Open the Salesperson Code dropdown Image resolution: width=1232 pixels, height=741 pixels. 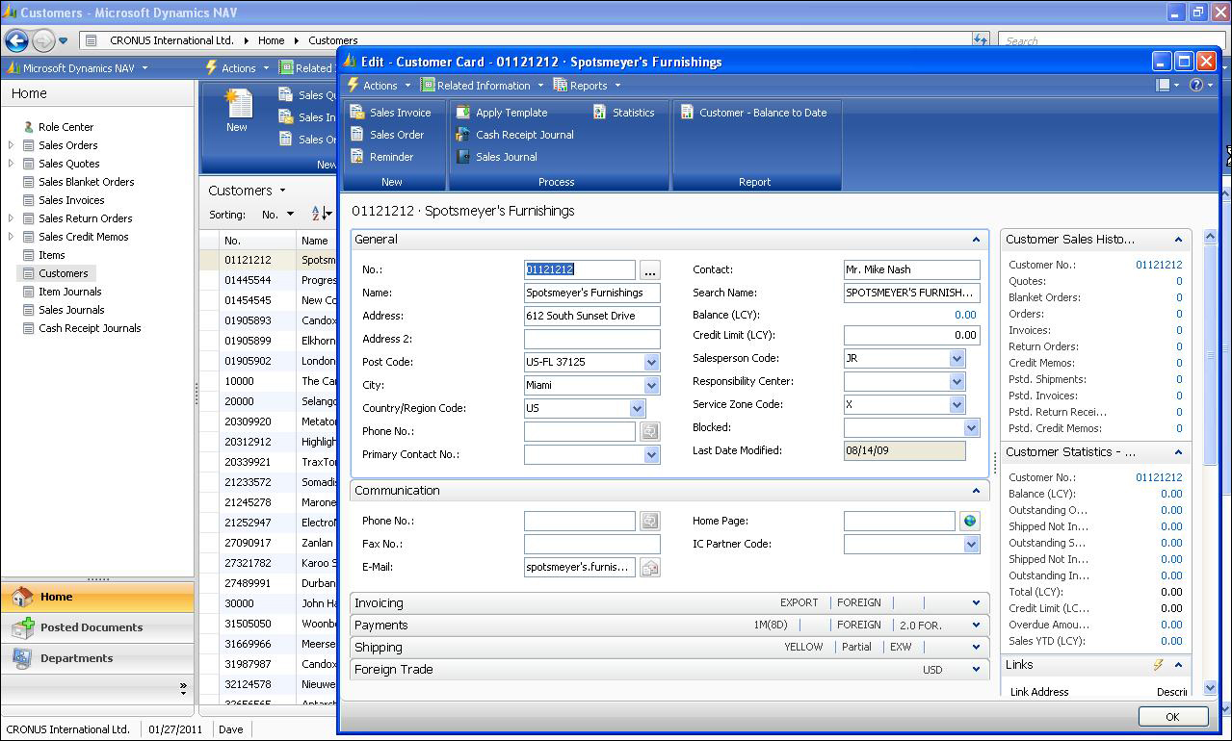pyautogui.click(x=957, y=358)
